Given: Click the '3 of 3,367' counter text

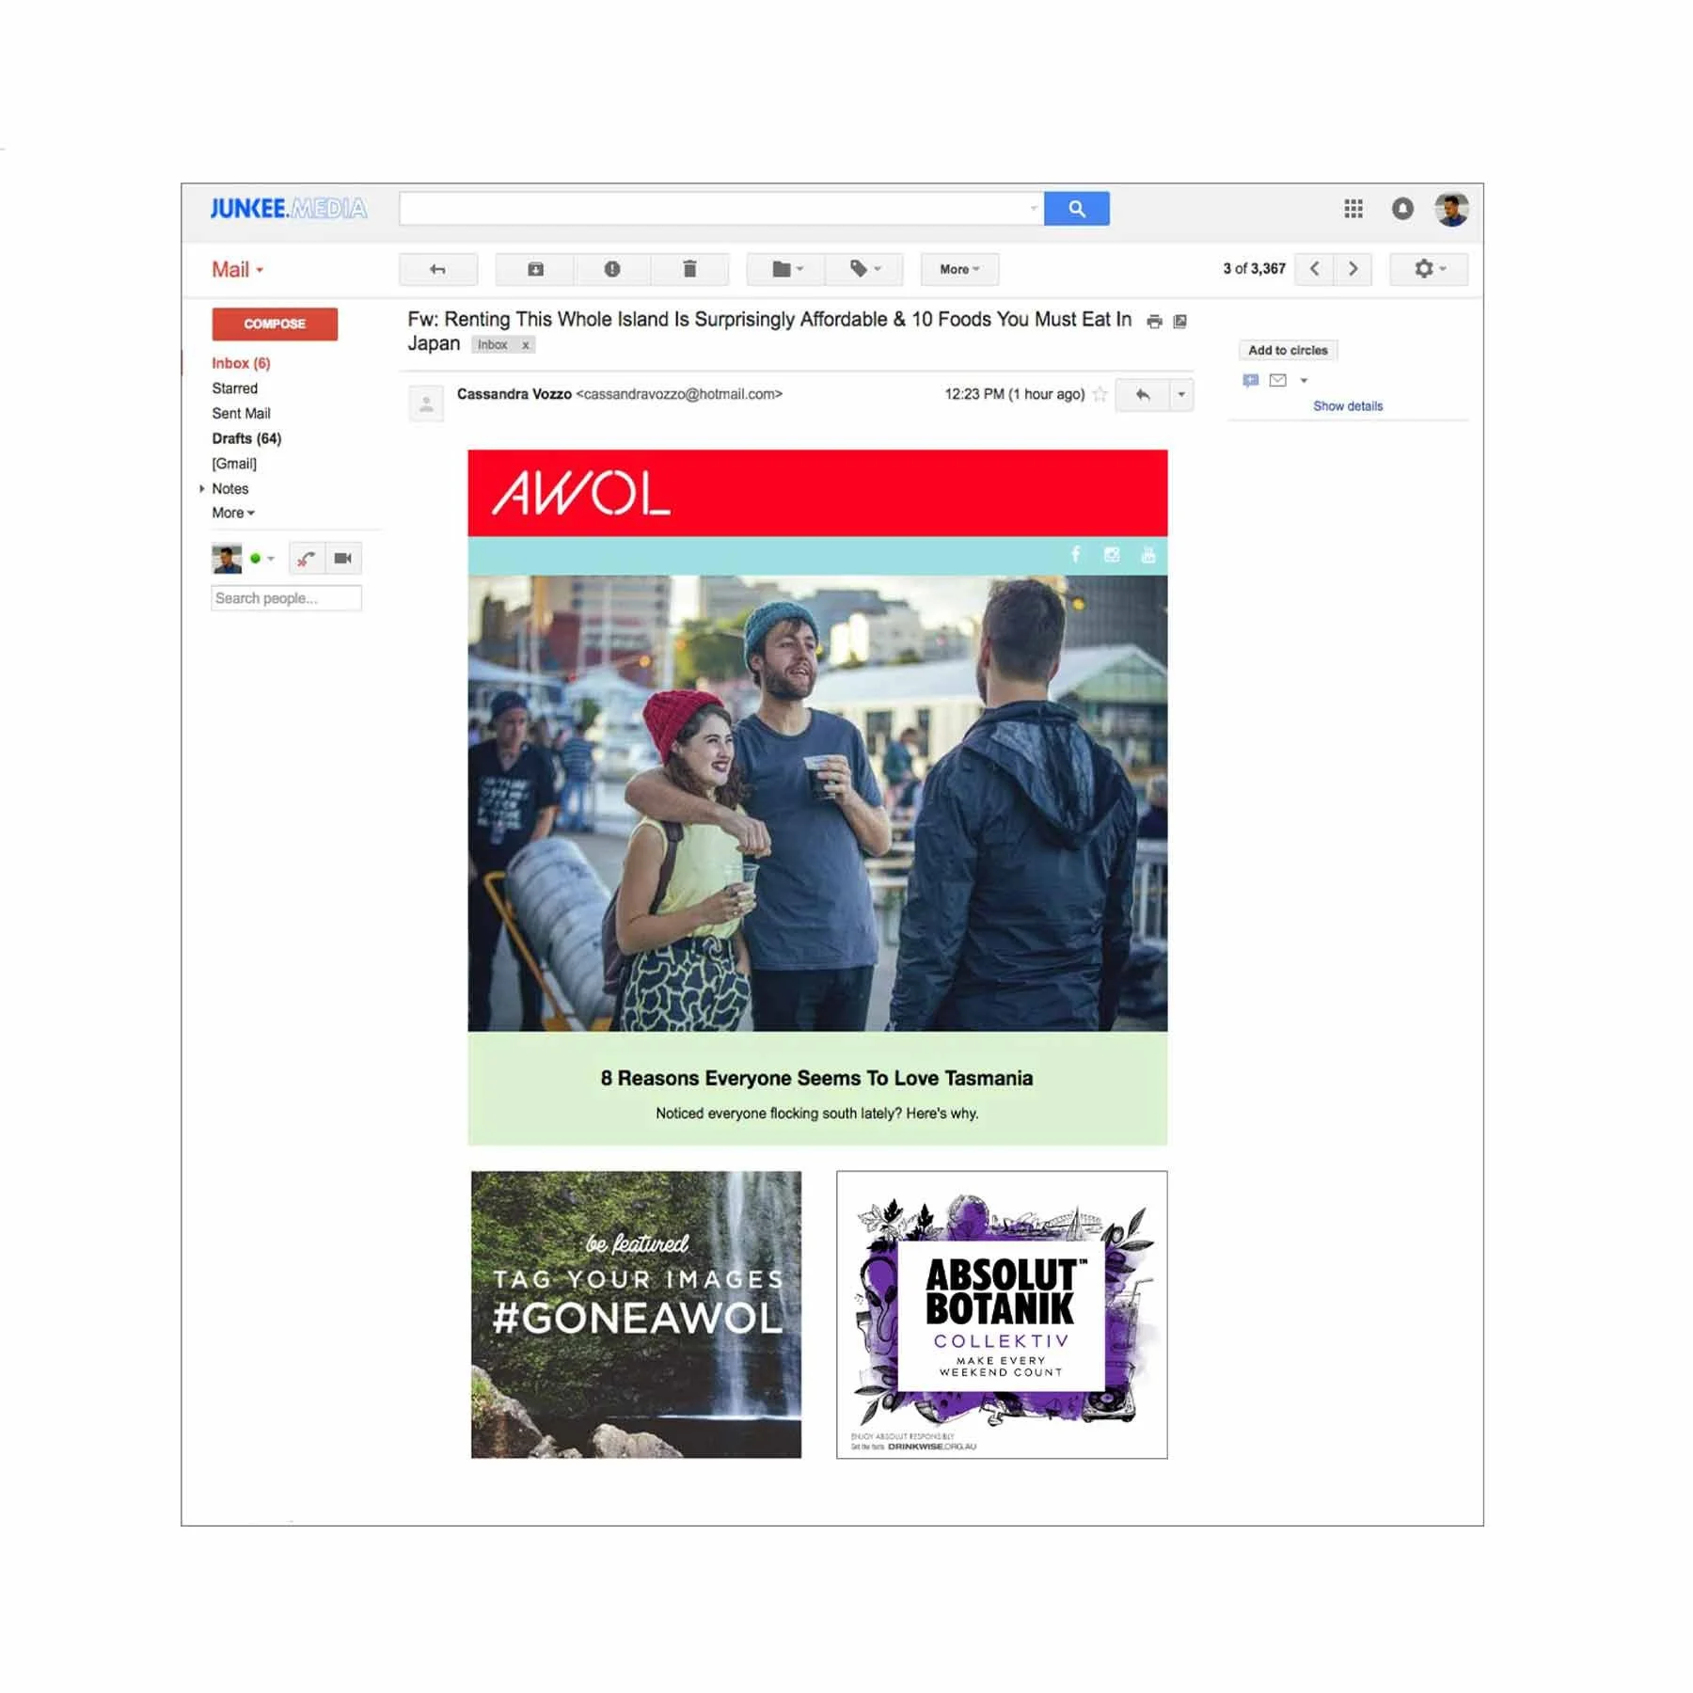Looking at the screenshot, I should click(1254, 269).
